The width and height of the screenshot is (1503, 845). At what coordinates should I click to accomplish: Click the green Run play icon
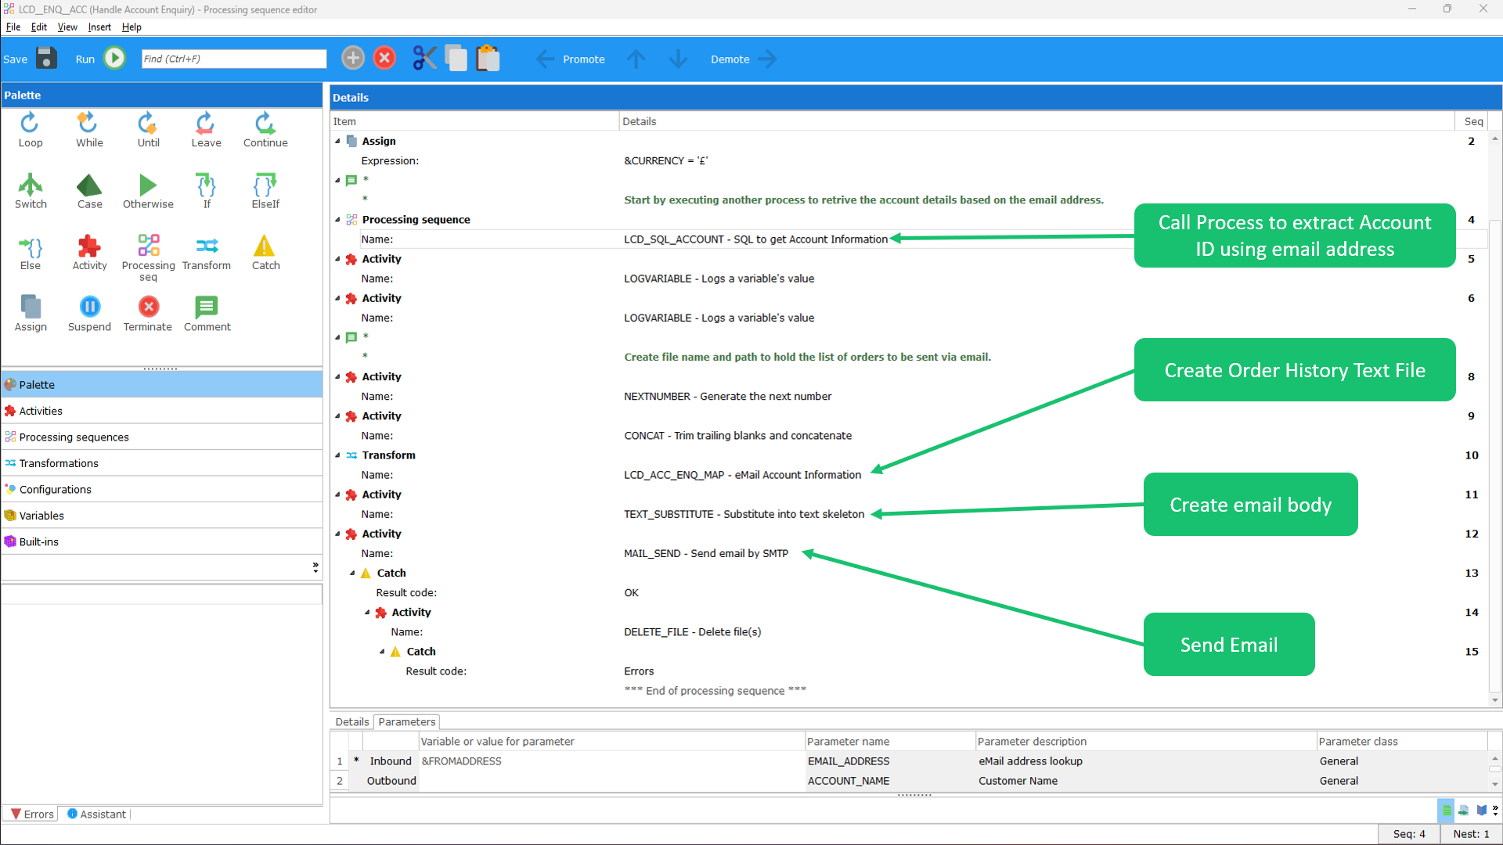point(115,59)
